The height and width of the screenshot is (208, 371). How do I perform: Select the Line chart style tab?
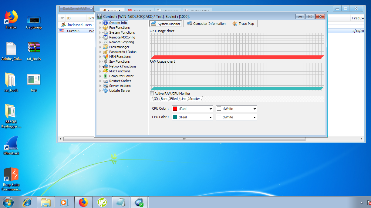pos(183,99)
